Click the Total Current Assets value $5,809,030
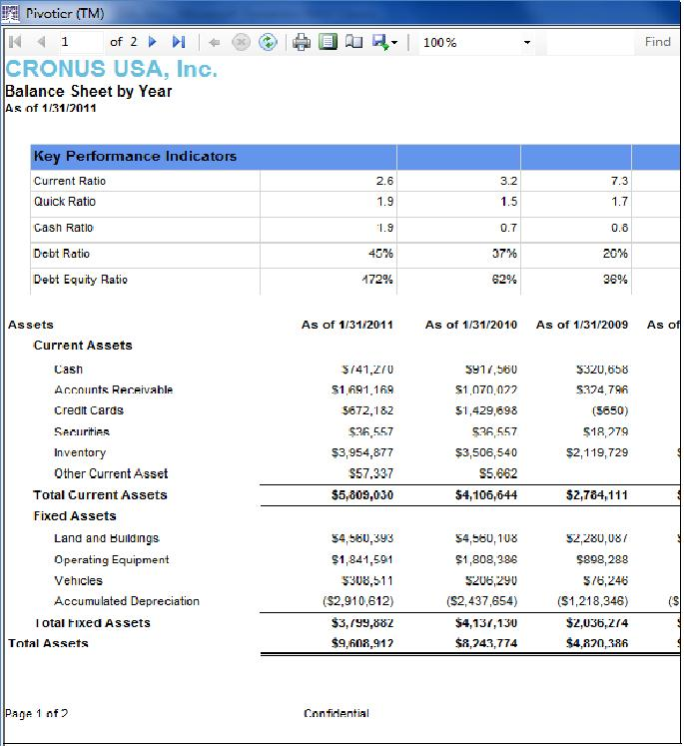684x746 pixels. 362,494
